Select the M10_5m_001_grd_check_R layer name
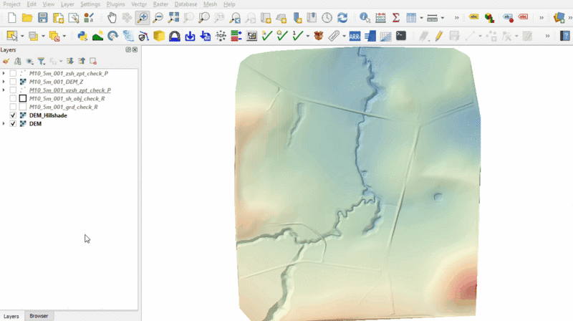 coord(63,107)
